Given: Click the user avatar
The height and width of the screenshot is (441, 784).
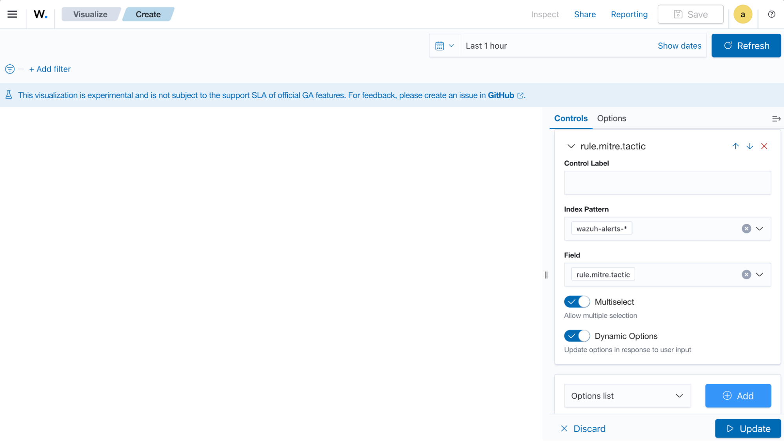Looking at the screenshot, I should (x=742, y=14).
